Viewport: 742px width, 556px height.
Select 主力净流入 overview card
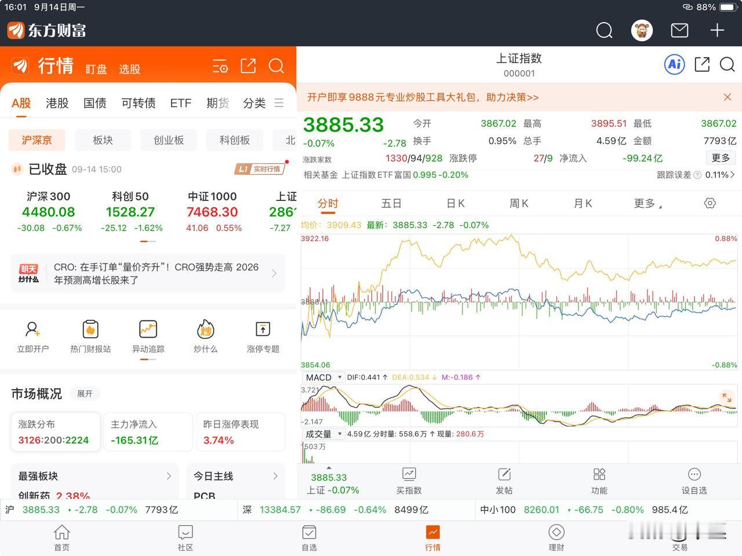point(148,432)
